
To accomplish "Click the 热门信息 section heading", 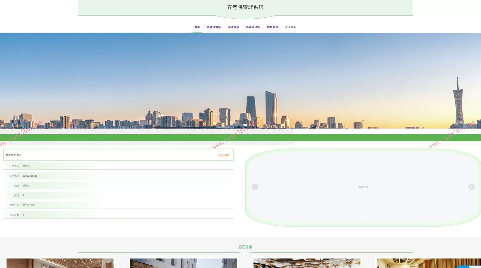I will coord(245,247).
